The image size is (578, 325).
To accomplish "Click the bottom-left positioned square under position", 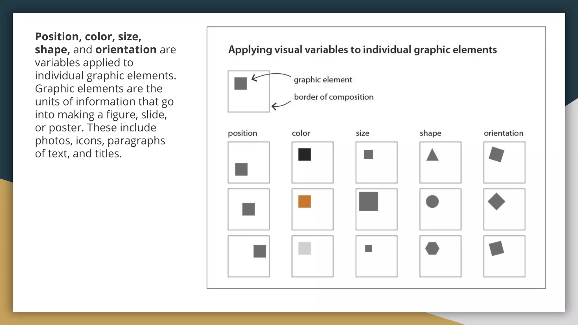I will pyautogui.click(x=241, y=169).
